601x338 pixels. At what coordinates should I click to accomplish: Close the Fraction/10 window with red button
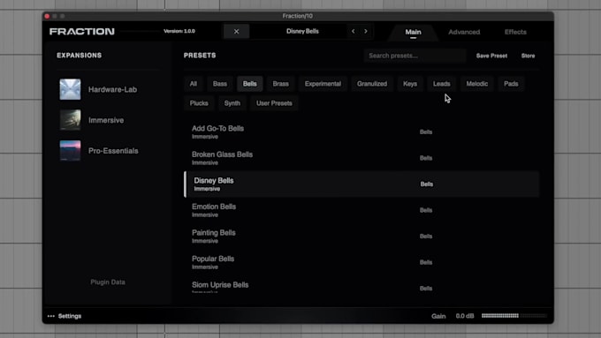pyautogui.click(x=47, y=16)
